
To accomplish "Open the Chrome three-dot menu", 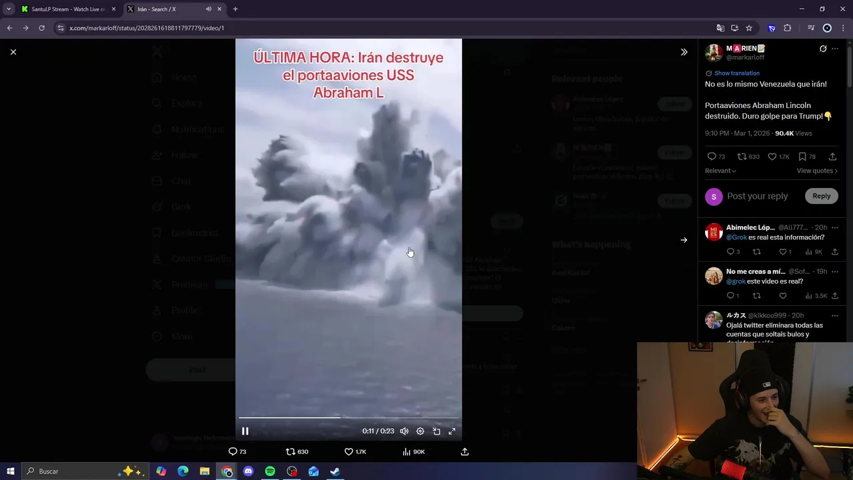I will (x=843, y=28).
